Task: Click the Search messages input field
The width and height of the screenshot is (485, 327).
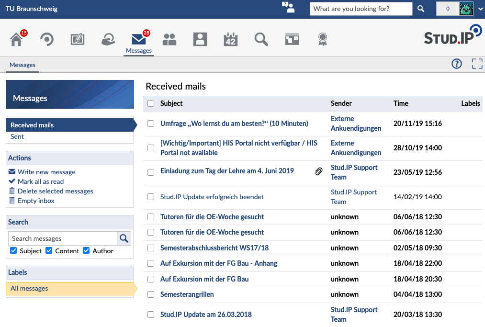Action: point(63,238)
